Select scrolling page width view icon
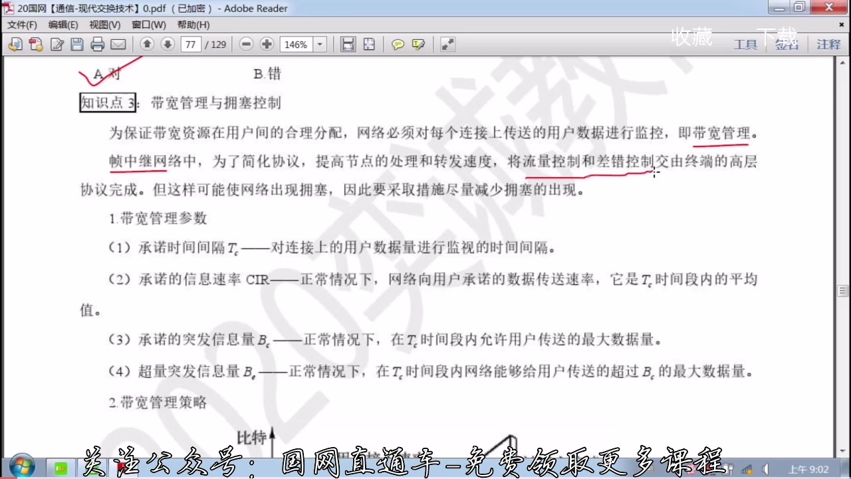 point(347,45)
